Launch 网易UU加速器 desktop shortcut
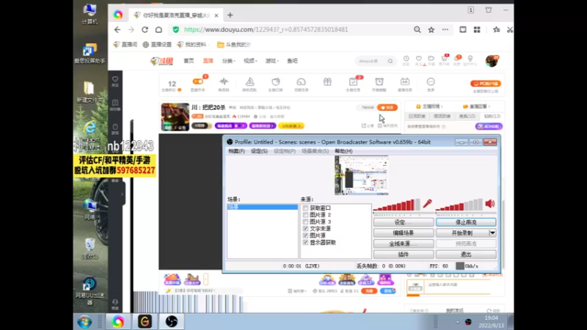This screenshot has height=330, width=587. 90,291
